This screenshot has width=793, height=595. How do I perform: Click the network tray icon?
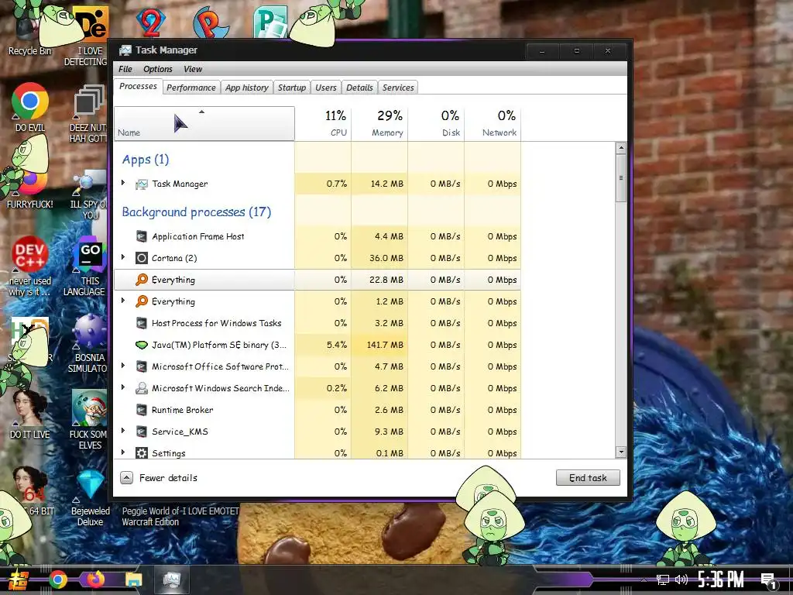[x=663, y=580]
